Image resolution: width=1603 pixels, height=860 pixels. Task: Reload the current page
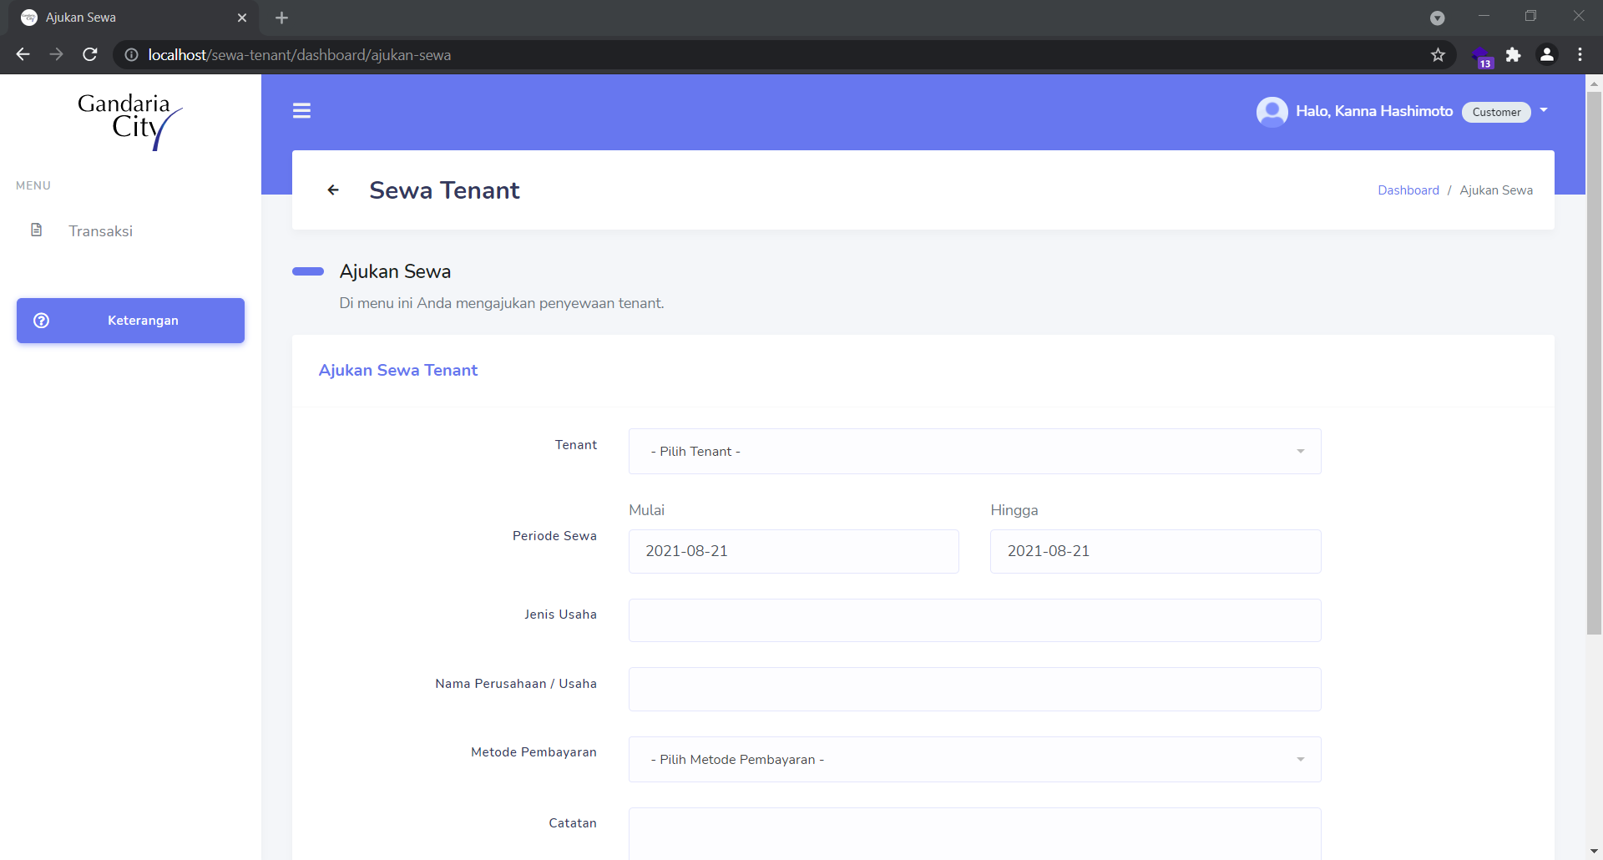point(89,54)
